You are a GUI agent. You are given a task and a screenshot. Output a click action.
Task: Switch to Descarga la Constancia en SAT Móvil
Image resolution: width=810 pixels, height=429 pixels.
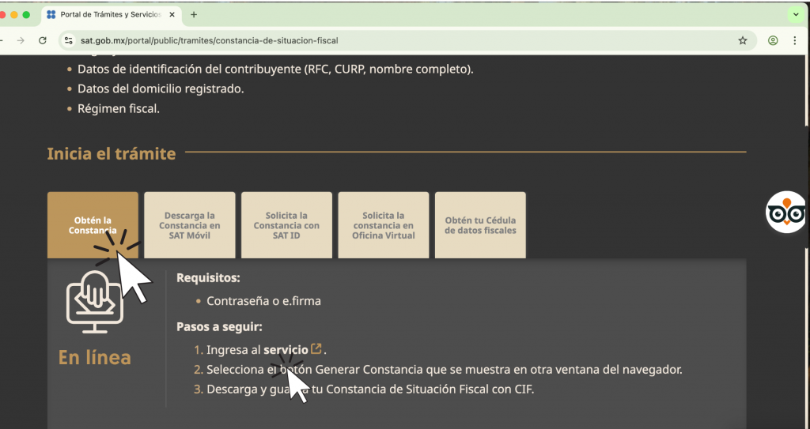click(x=189, y=225)
